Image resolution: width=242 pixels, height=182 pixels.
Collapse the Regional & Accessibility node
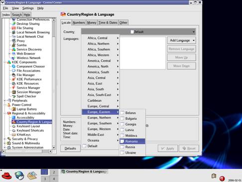[4, 113]
